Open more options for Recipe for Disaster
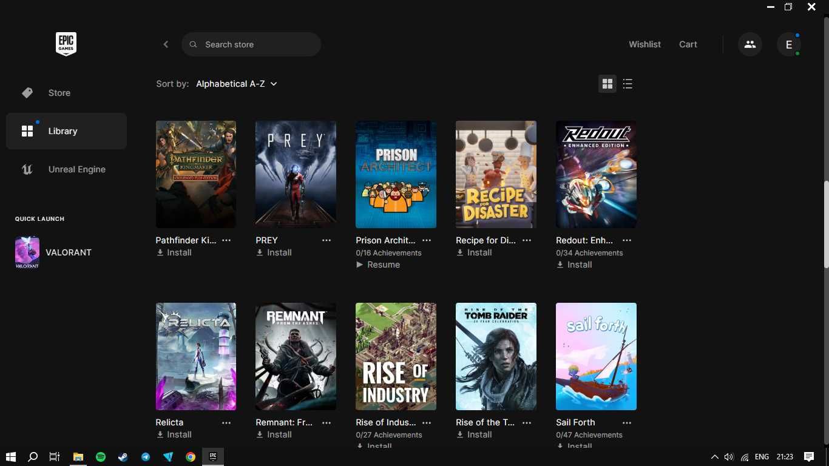The image size is (829, 466). 527,240
